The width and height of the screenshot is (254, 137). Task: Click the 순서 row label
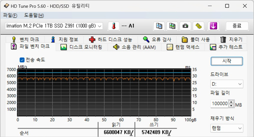click(x=24, y=133)
